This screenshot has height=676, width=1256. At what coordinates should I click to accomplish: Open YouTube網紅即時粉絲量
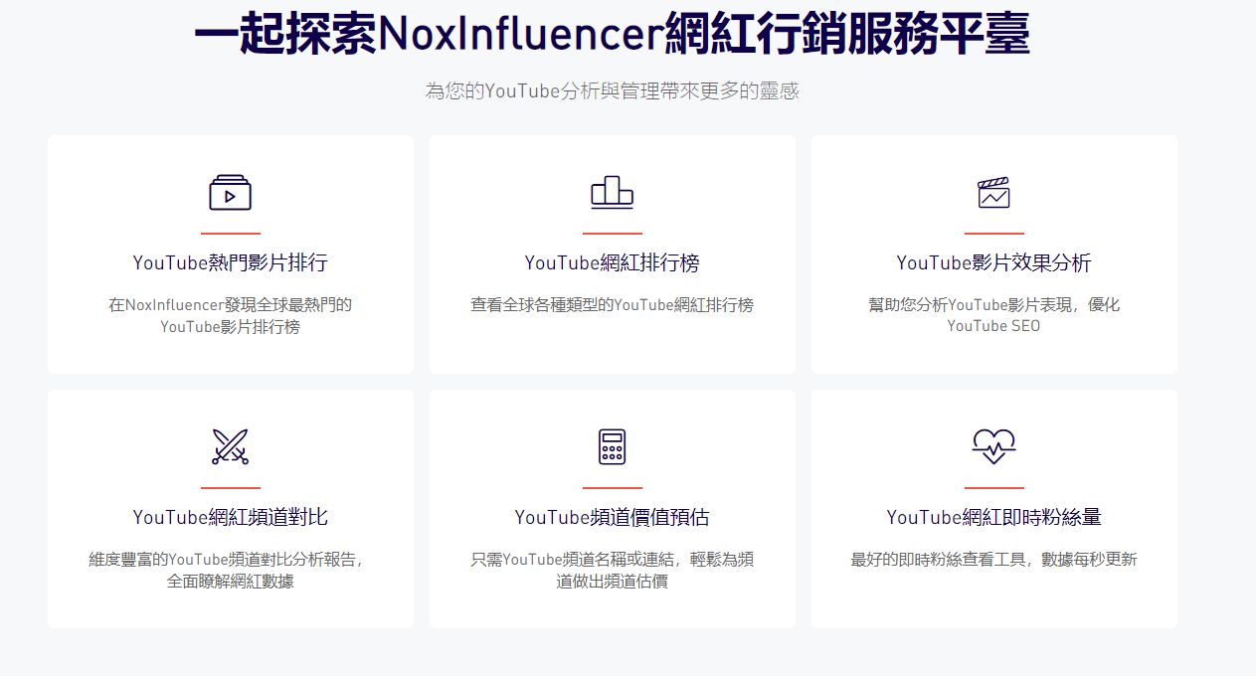(x=993, y=515)
